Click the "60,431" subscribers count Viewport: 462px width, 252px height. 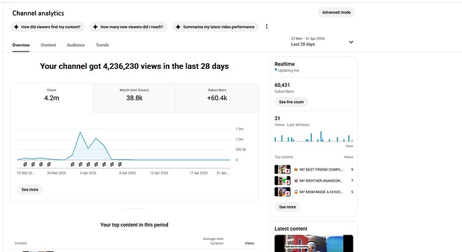point(283,85)
